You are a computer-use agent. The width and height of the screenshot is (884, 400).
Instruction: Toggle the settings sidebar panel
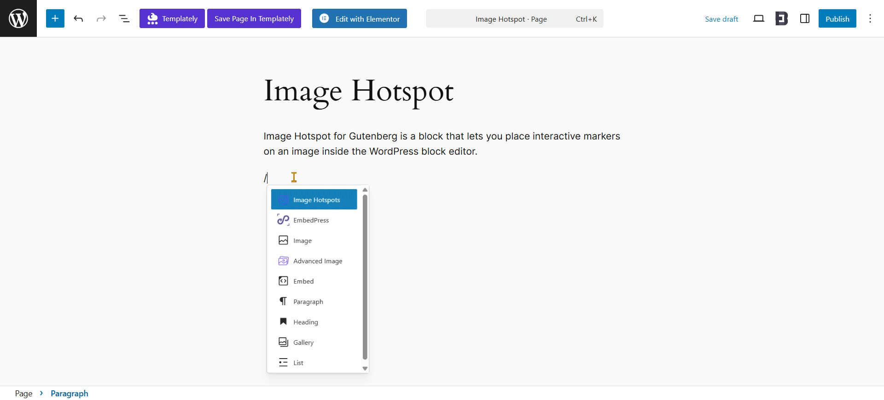click(x=805, y=18)
